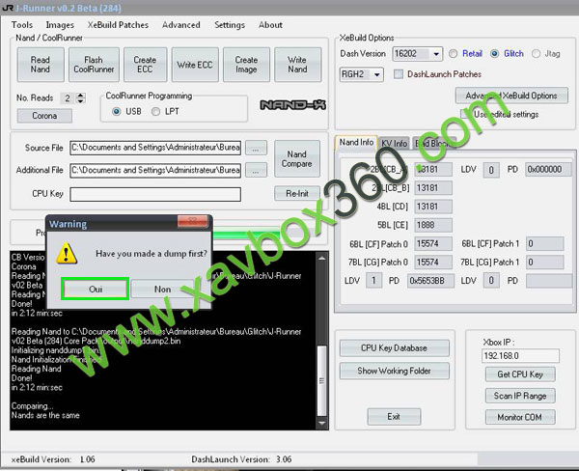Image resolution: width=579 pixels, height=471 pixels.
Task: Click the 7BL [CG] Patch 0 value 15574
Action: tap(433, 263)
